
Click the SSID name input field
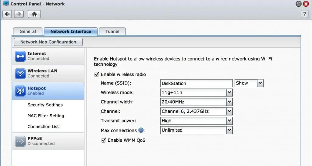[196, 83]
